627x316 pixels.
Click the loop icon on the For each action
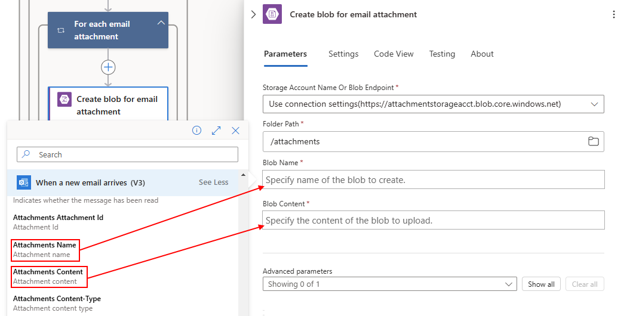60,30
